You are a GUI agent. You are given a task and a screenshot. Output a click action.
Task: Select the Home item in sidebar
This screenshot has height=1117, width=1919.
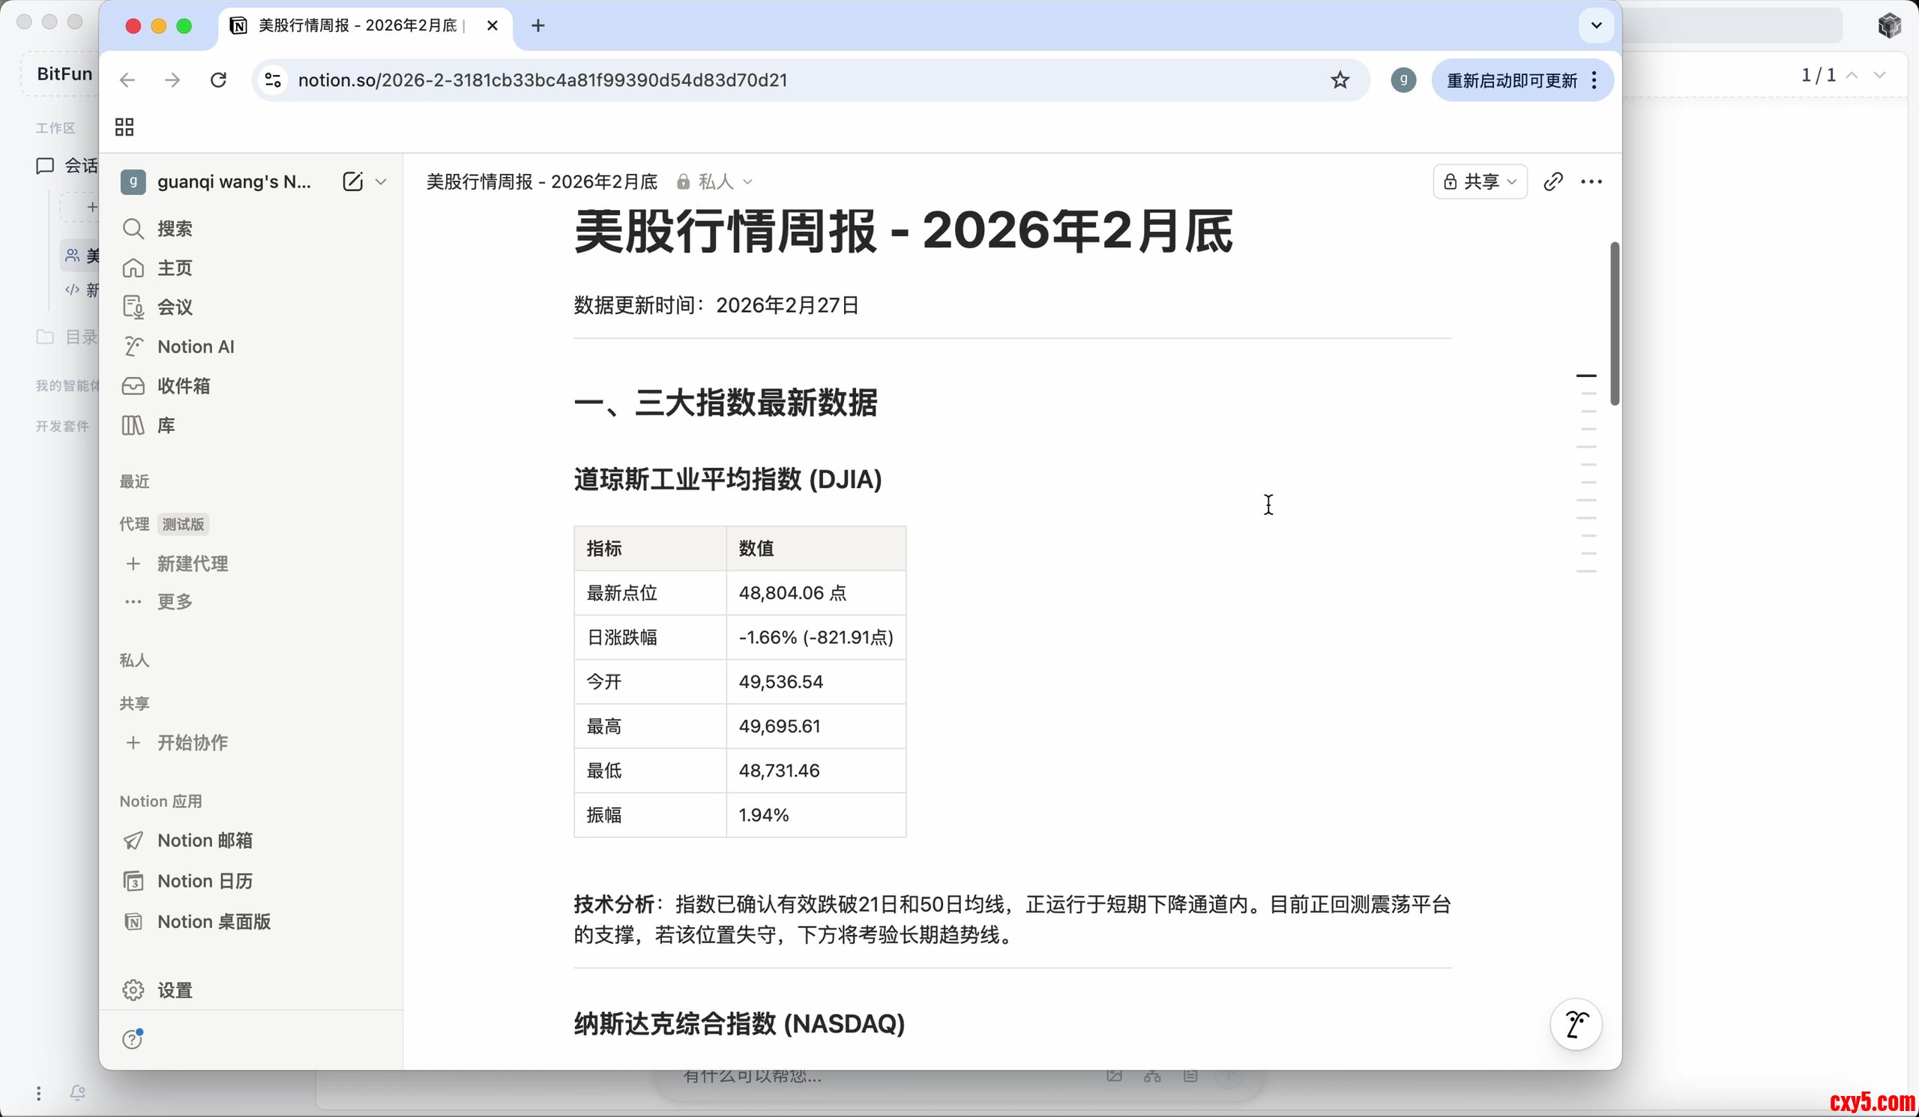[x=175, y=268]
